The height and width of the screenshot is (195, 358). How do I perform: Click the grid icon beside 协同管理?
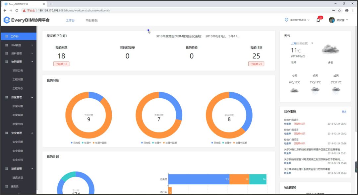coord(7,61)
